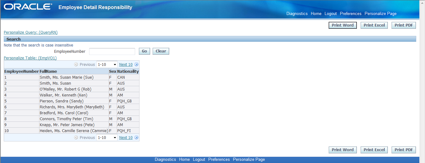Screen dimensions: 425x163
Task: Select cell O'Malley, Mr. Robert G (Rob)
Action: pos(74,89)
